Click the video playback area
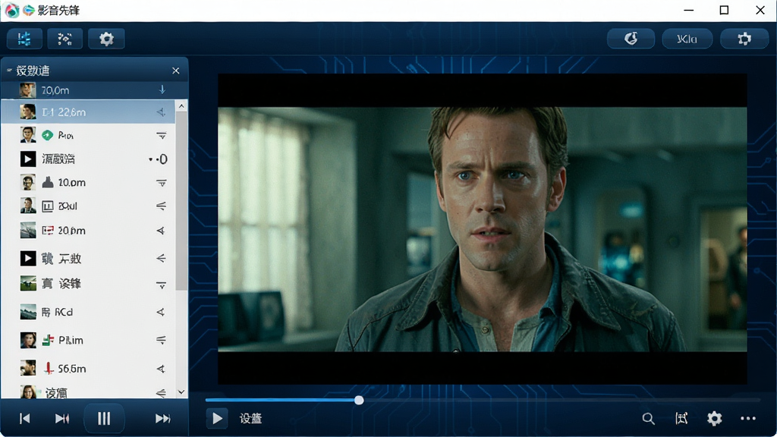This screenshot has width=777, height=437. [482, 229]
